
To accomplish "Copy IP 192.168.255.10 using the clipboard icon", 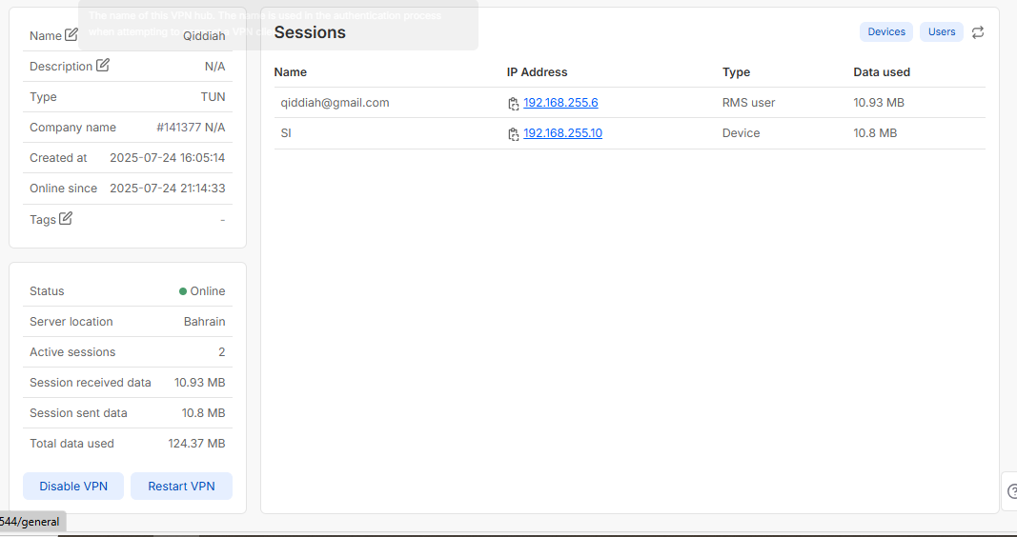I will 514,134.
